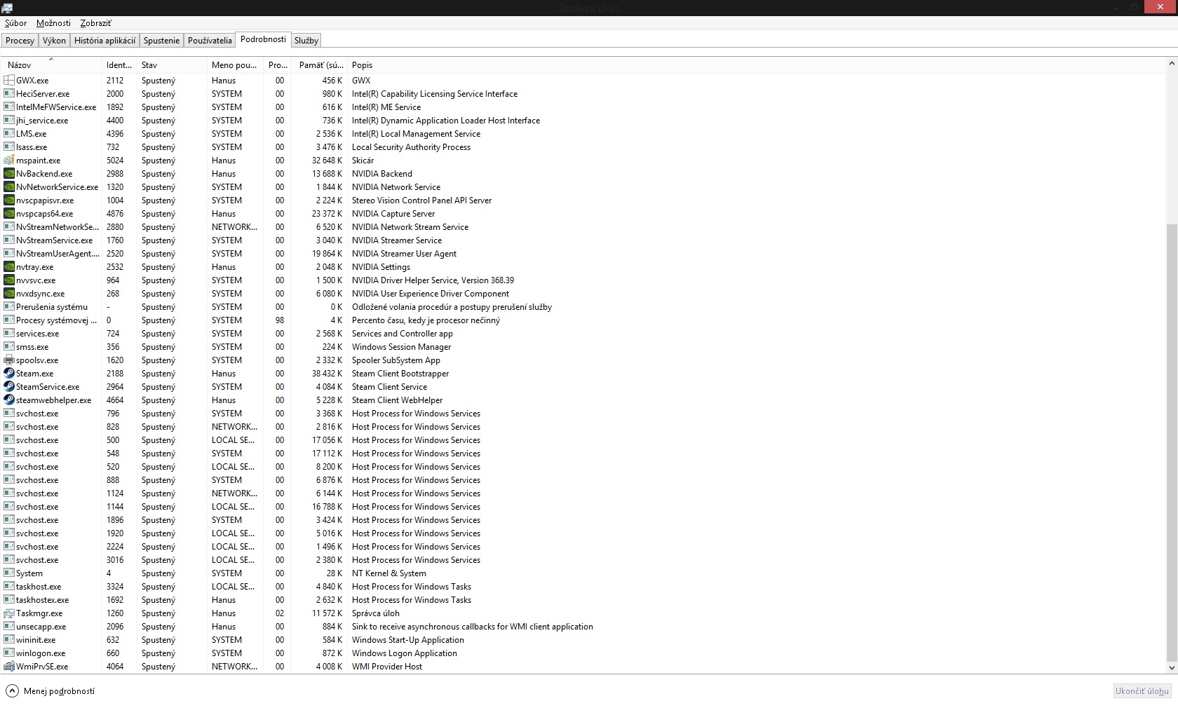
Task: Switch to the Služby tab
Action: pos(306,41)
